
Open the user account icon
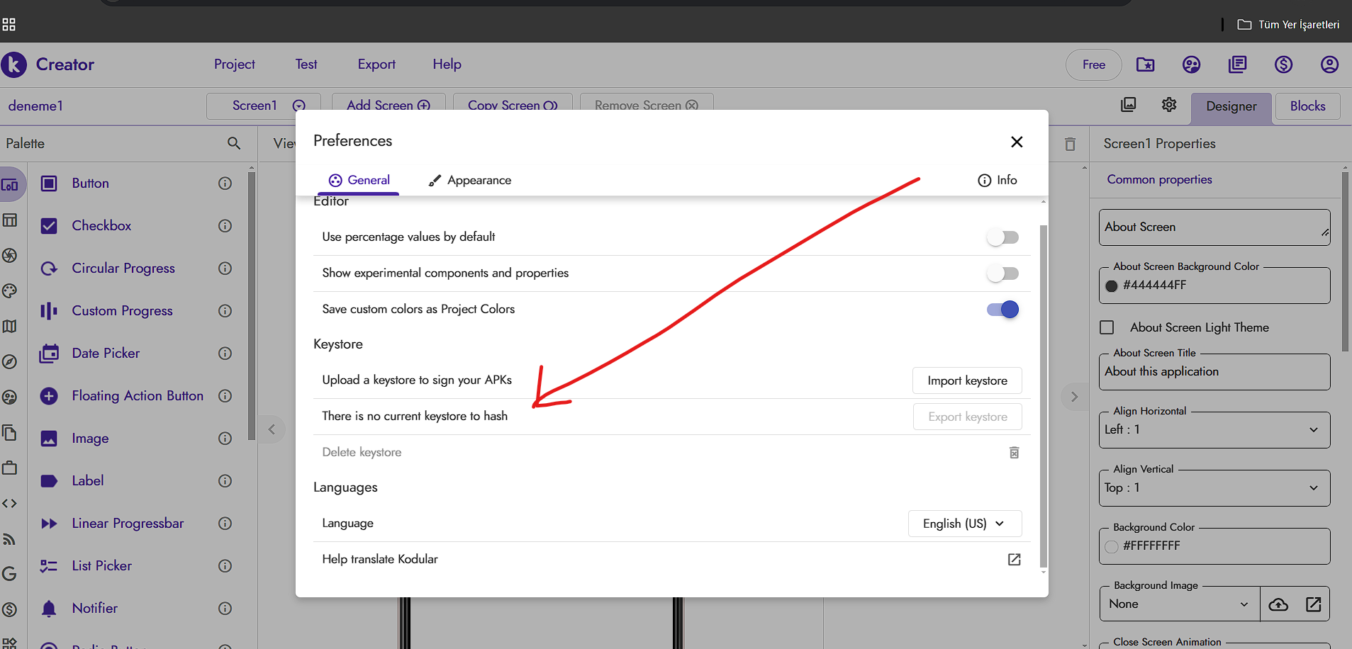[x=1329, y=64]
